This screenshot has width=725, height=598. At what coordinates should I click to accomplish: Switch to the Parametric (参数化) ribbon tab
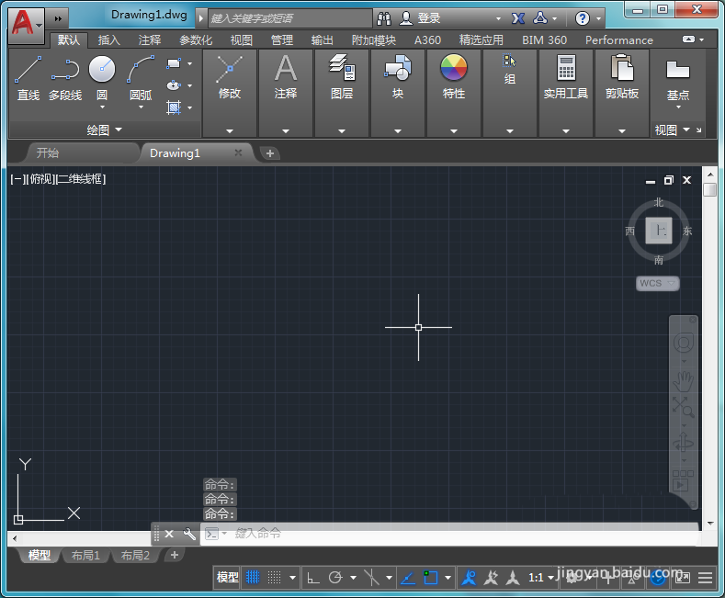[196, 40]
